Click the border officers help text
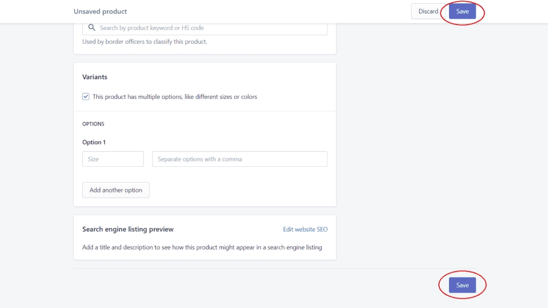 coord(144,42)
